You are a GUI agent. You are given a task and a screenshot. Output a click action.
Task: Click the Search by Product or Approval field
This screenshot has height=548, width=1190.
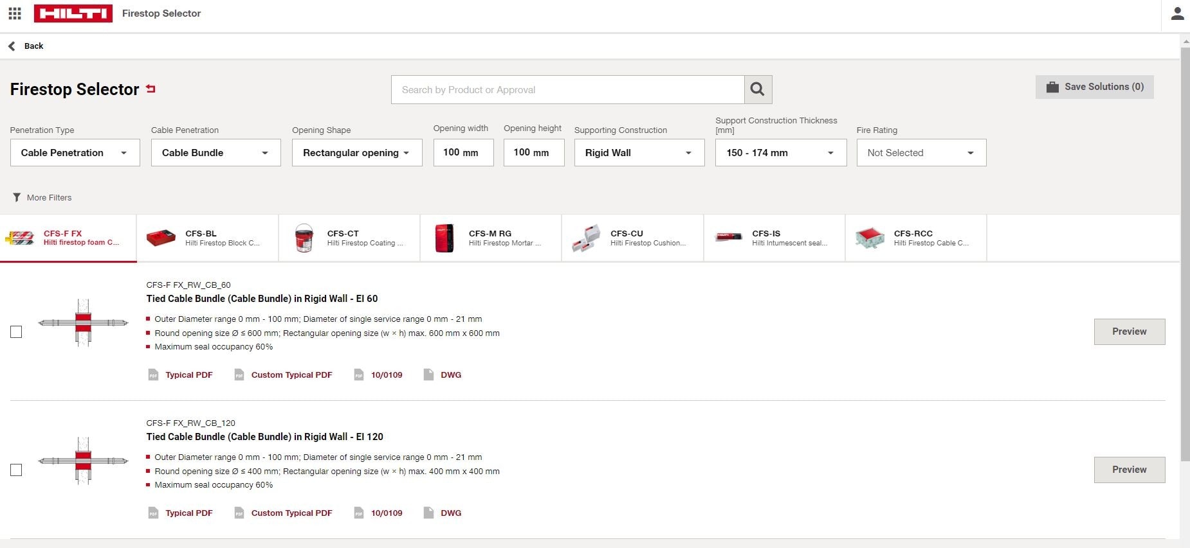point(567,90)
